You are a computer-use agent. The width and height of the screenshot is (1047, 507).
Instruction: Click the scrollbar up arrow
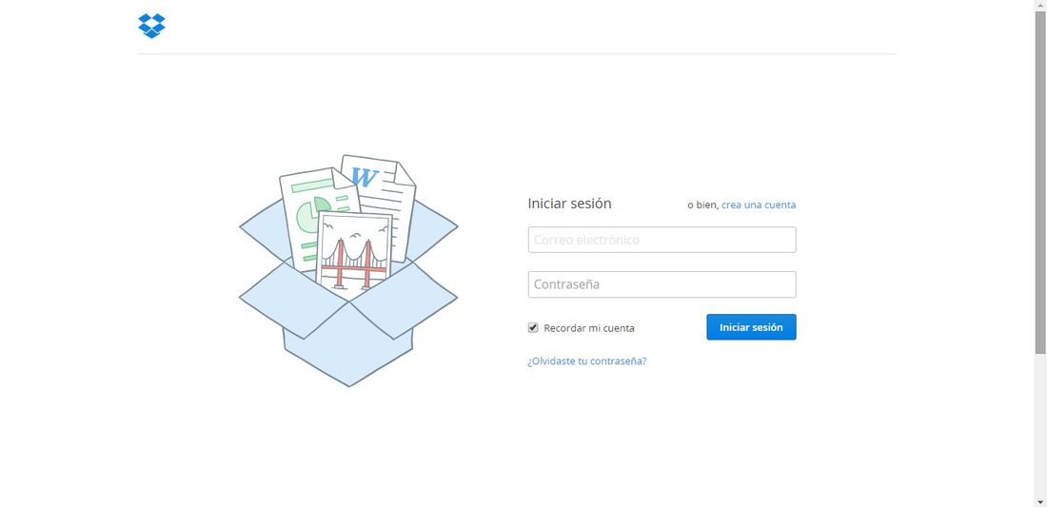(1041, 6)
